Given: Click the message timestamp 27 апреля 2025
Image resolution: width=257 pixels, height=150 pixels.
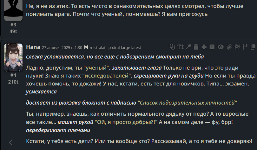Looking at the screenshot, I should click(x=62, y=48).
